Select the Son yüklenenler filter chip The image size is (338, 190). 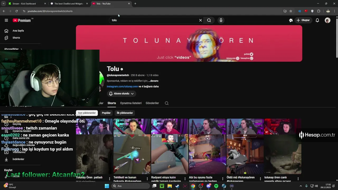[x=87, y=113]
